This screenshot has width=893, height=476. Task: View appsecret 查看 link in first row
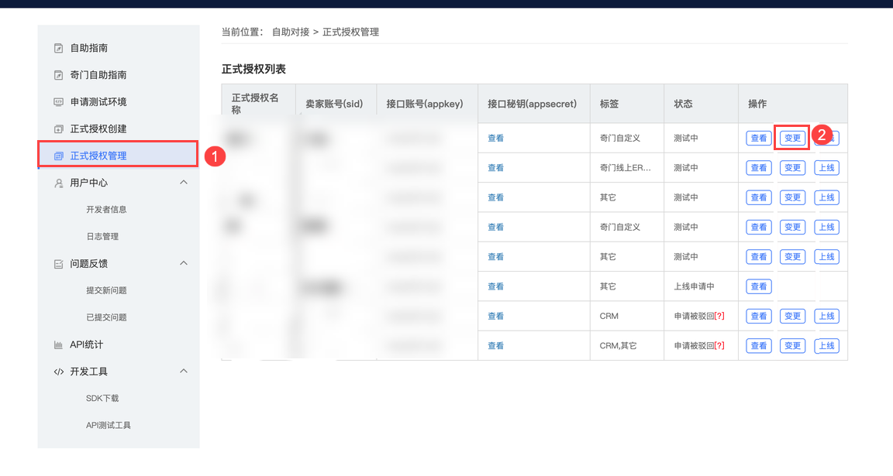click(495, 139)
